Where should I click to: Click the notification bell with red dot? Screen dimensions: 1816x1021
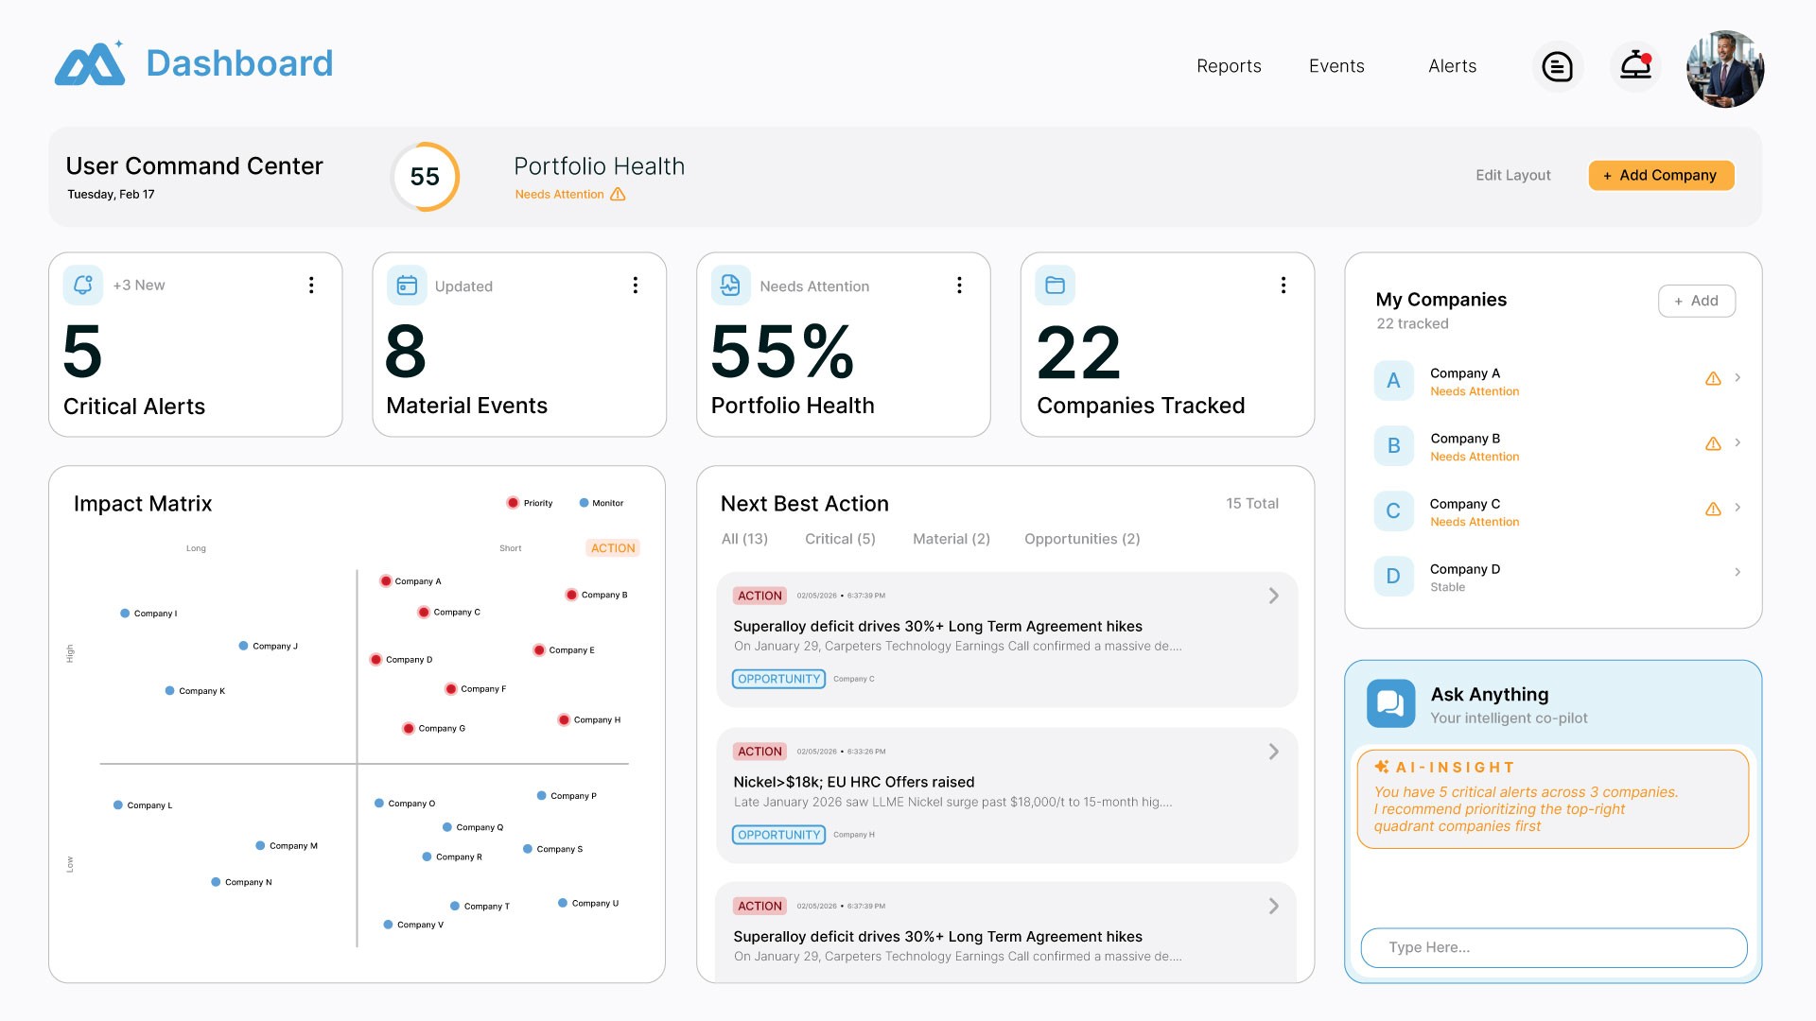[1635, 67]
